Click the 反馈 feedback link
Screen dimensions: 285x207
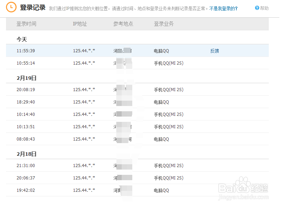[214, 51]
